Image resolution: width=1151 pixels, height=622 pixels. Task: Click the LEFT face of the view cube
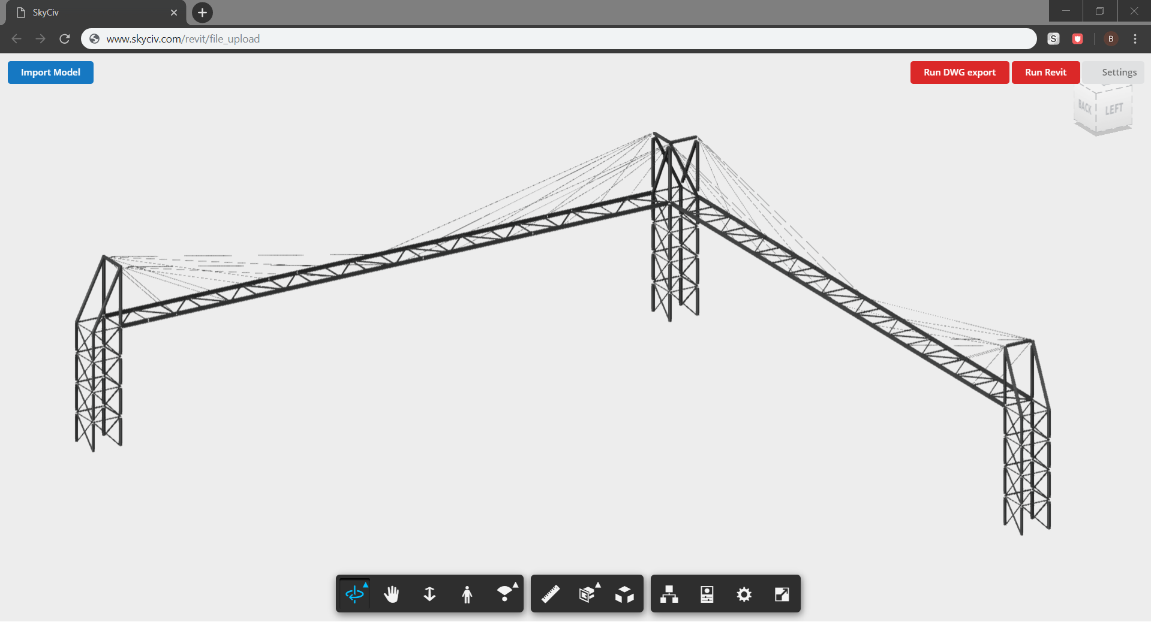click(1114, 108)
